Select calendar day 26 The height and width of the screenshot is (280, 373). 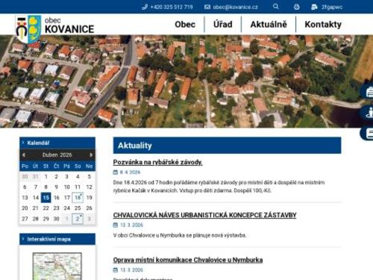[x=89, y=208]
